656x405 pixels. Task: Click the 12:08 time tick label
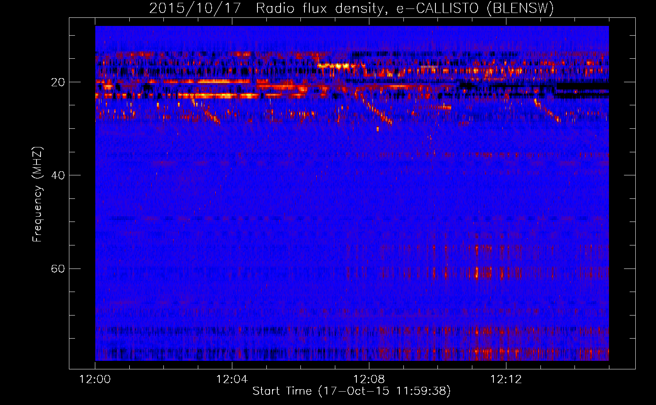point(369,379)
